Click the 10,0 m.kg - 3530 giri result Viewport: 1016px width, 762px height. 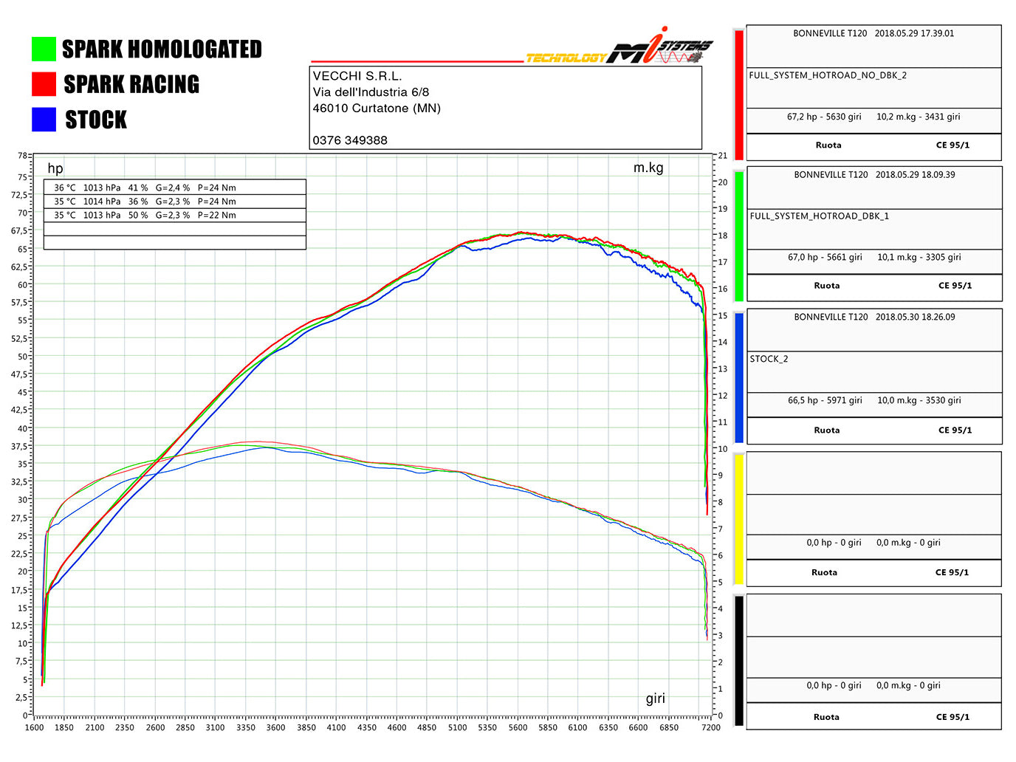919,400
